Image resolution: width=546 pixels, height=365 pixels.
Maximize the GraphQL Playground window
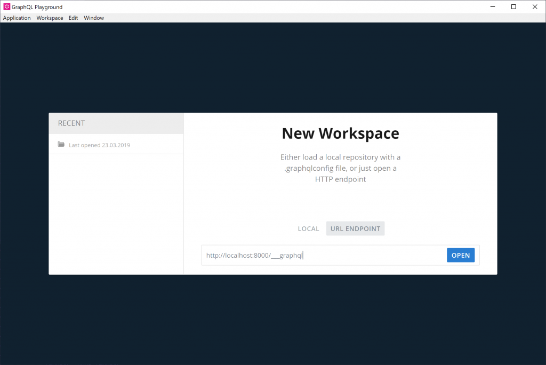[513, 7]
